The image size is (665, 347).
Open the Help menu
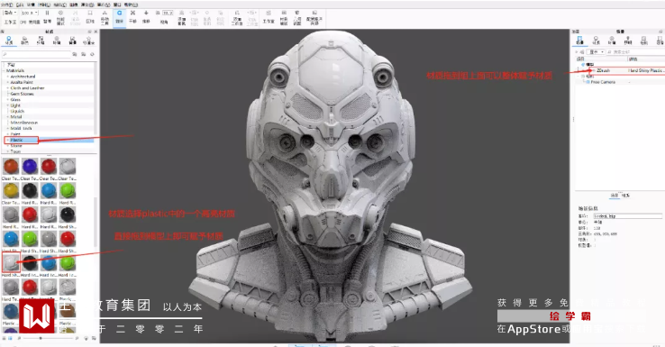coord(131,5)
